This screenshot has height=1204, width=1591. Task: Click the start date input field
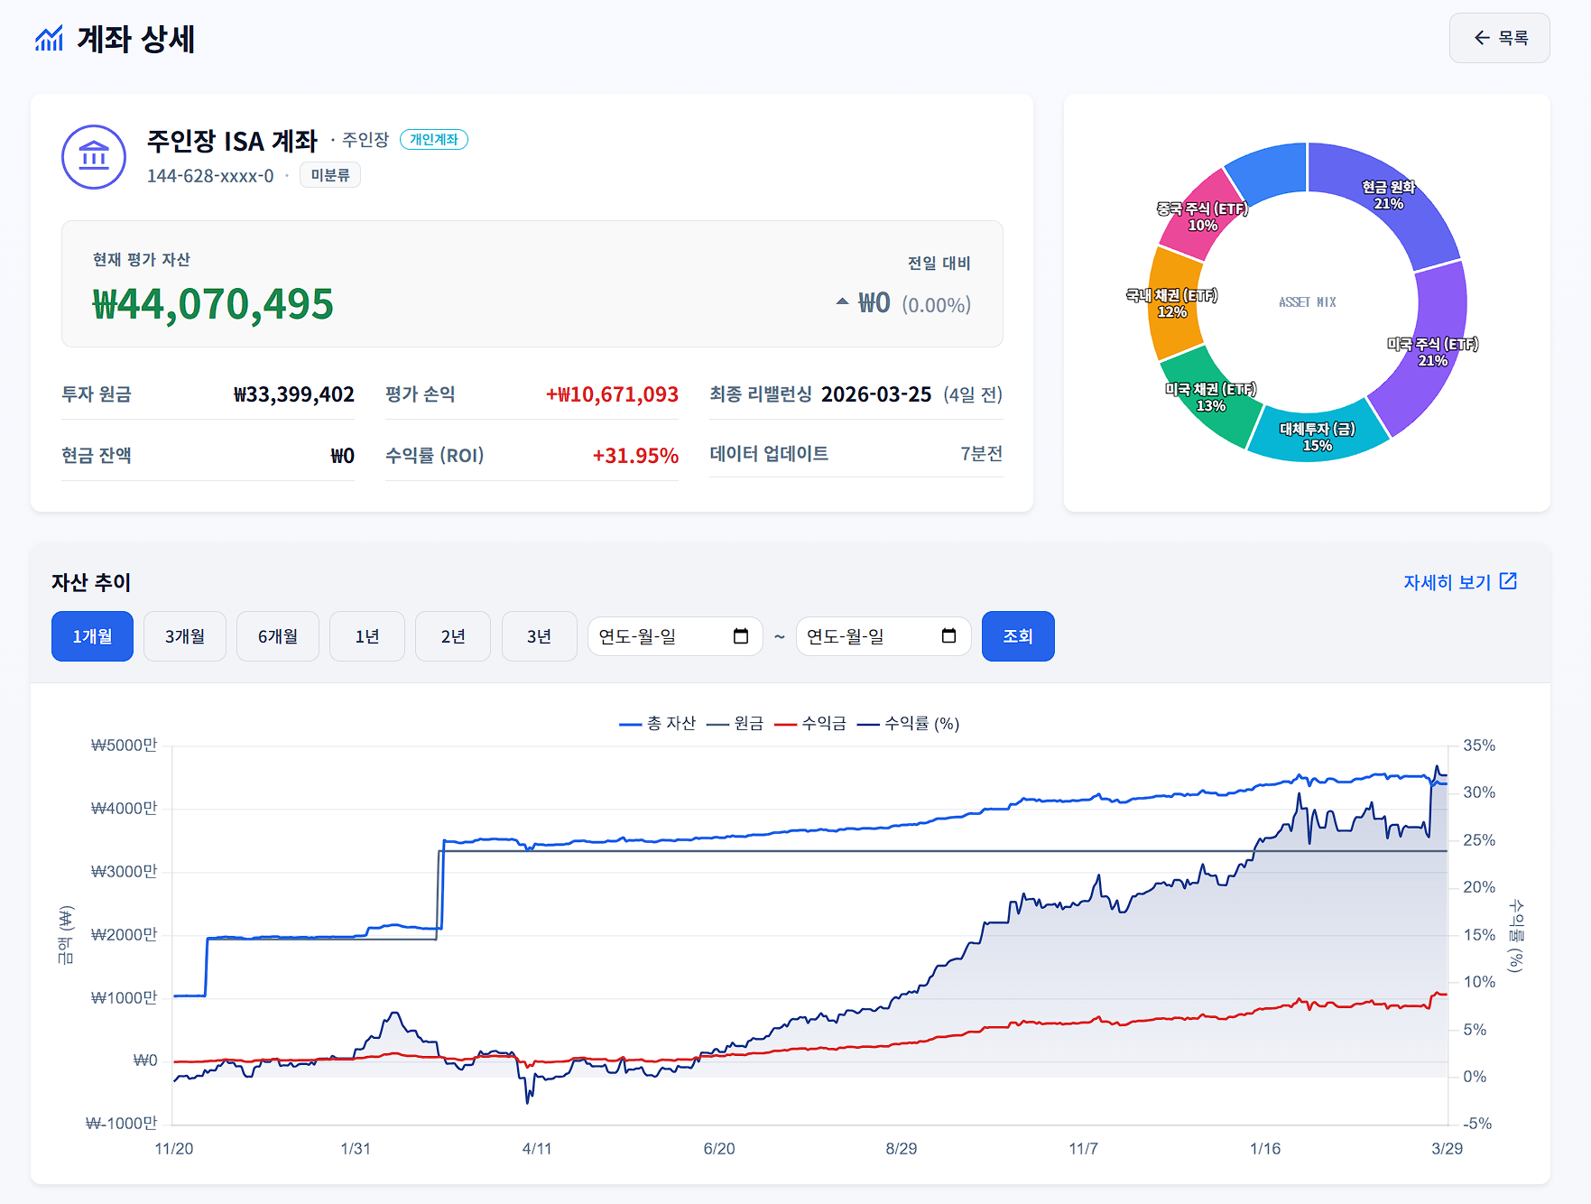point(659,636)
